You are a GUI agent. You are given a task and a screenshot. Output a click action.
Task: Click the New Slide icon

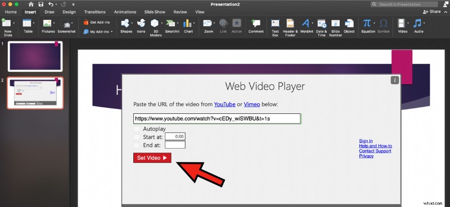[6, 24]
